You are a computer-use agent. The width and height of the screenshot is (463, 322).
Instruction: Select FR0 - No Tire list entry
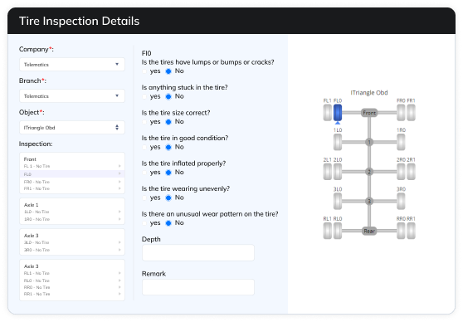72,182
